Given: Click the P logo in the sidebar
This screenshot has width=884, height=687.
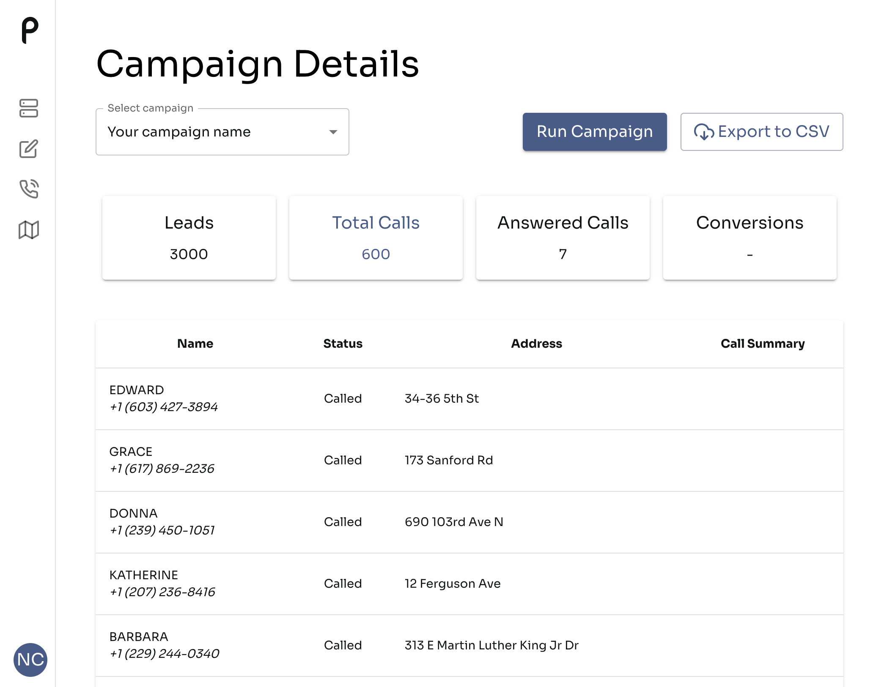Looking at the screenshot, I should [30, 30].
